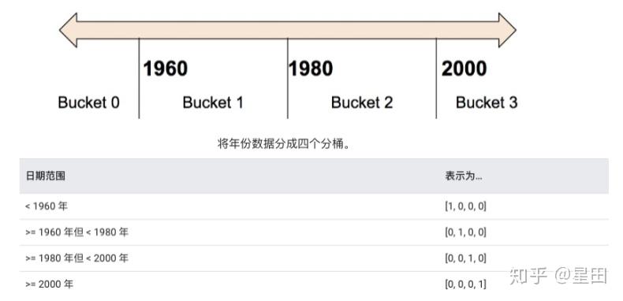
Task: Click the vector value [1, 0, 0, 0]
Action: click(465, 206)
